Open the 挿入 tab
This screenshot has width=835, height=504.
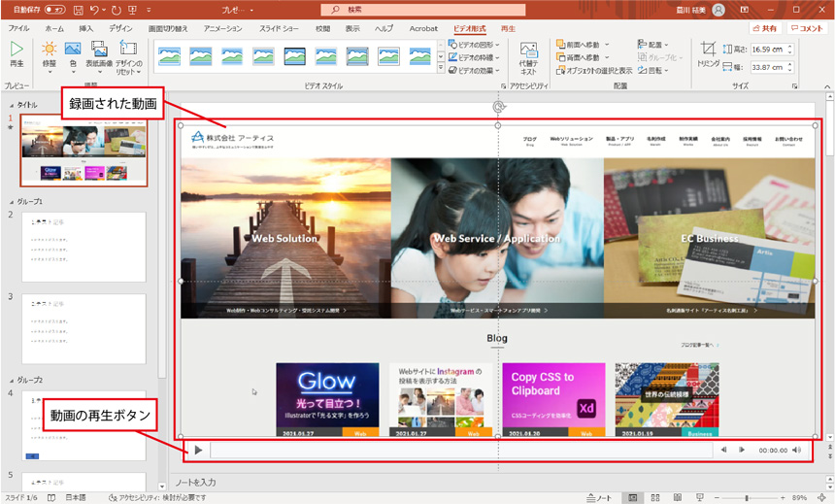85,28
